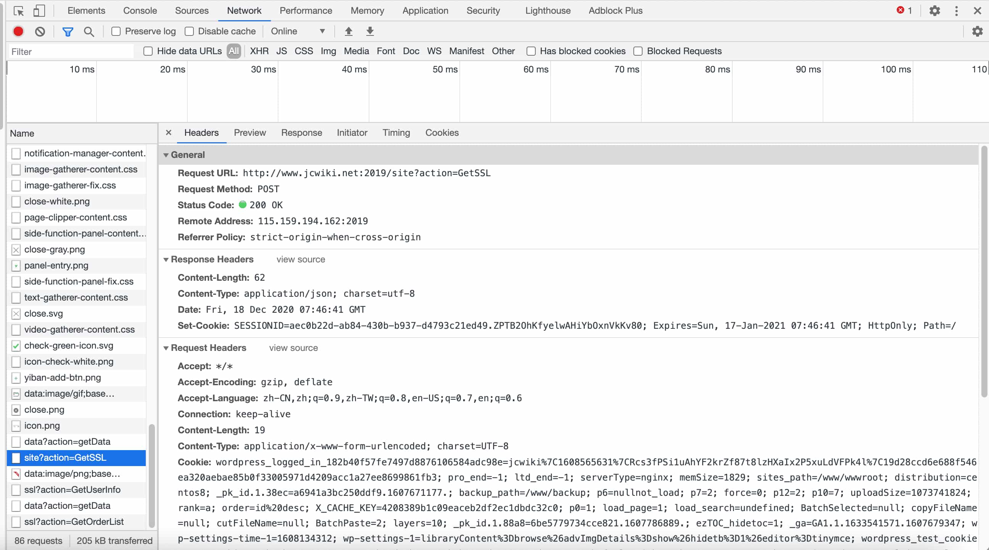Click the headers pane vertical scrollbar
This screenshot has width=989, height=550.
point(984,272)
